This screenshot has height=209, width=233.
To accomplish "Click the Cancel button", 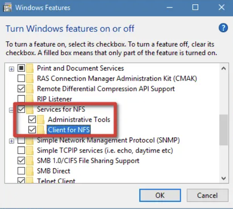I will (x=207, y=195).
